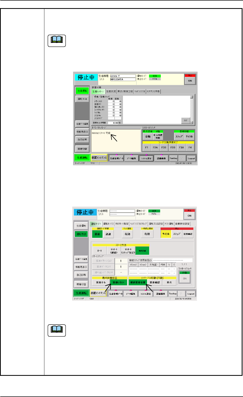Toggle 有効 under テスト運転

click(127, 234)
